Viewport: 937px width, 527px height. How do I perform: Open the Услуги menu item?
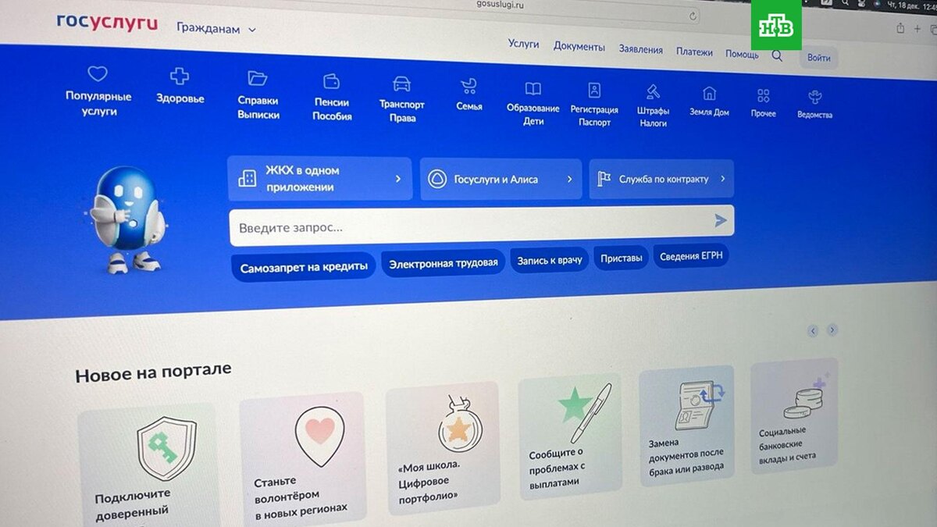click(x=523, y=44)
